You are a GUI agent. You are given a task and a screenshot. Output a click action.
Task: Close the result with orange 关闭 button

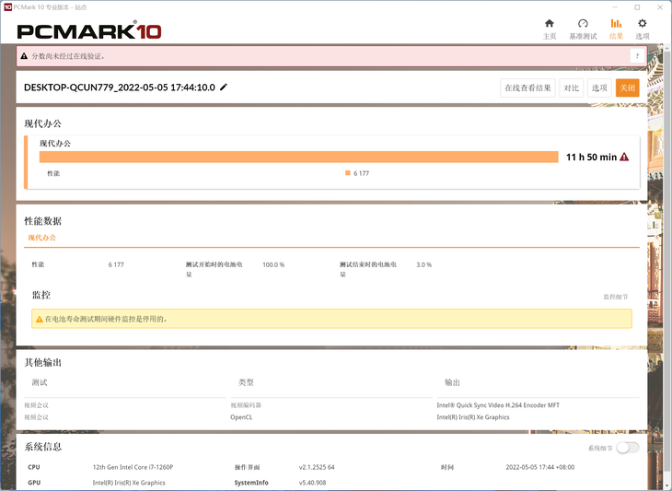pos(627,88)
